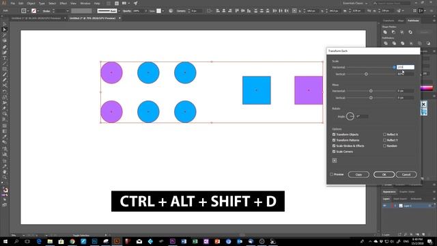Image resolution: width=437 pixels, height=246 pixels.
Task: Switch to the Align panel tab
Action: tap(401, 20)
